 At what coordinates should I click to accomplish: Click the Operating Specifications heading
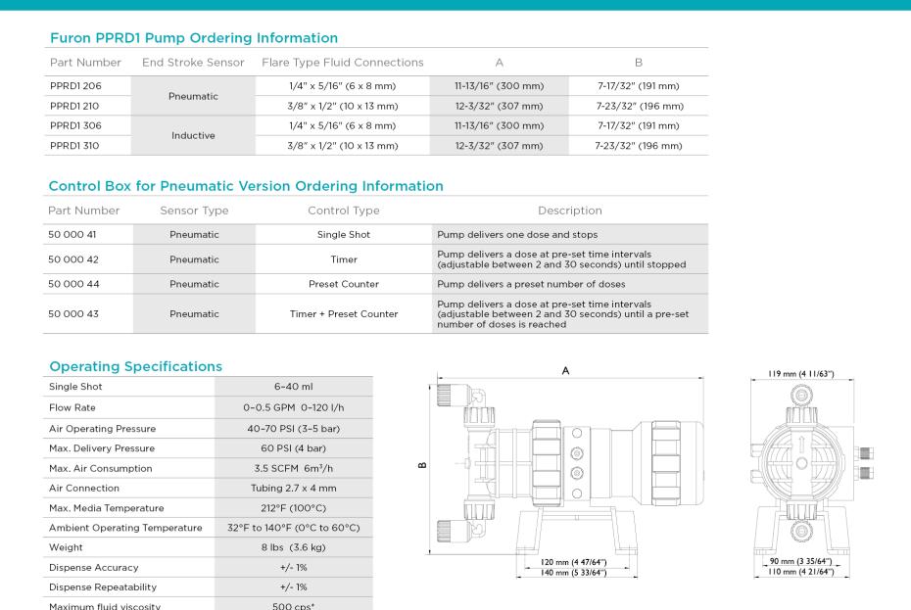[136, 365]
